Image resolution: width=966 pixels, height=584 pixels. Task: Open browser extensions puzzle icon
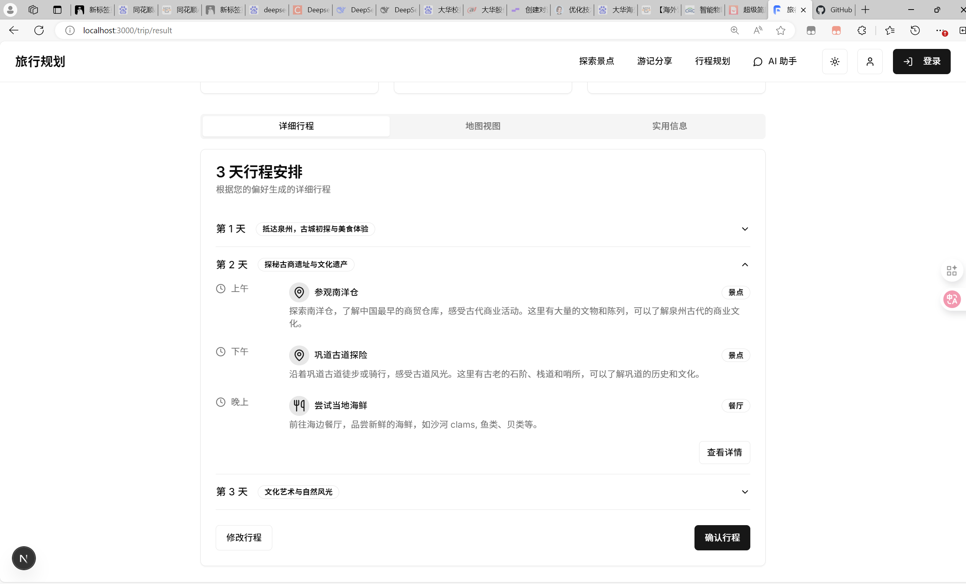861,30
